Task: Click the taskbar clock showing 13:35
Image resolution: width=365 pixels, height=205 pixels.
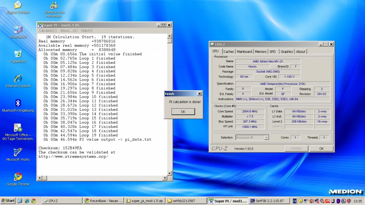Action: click(358, 201)
